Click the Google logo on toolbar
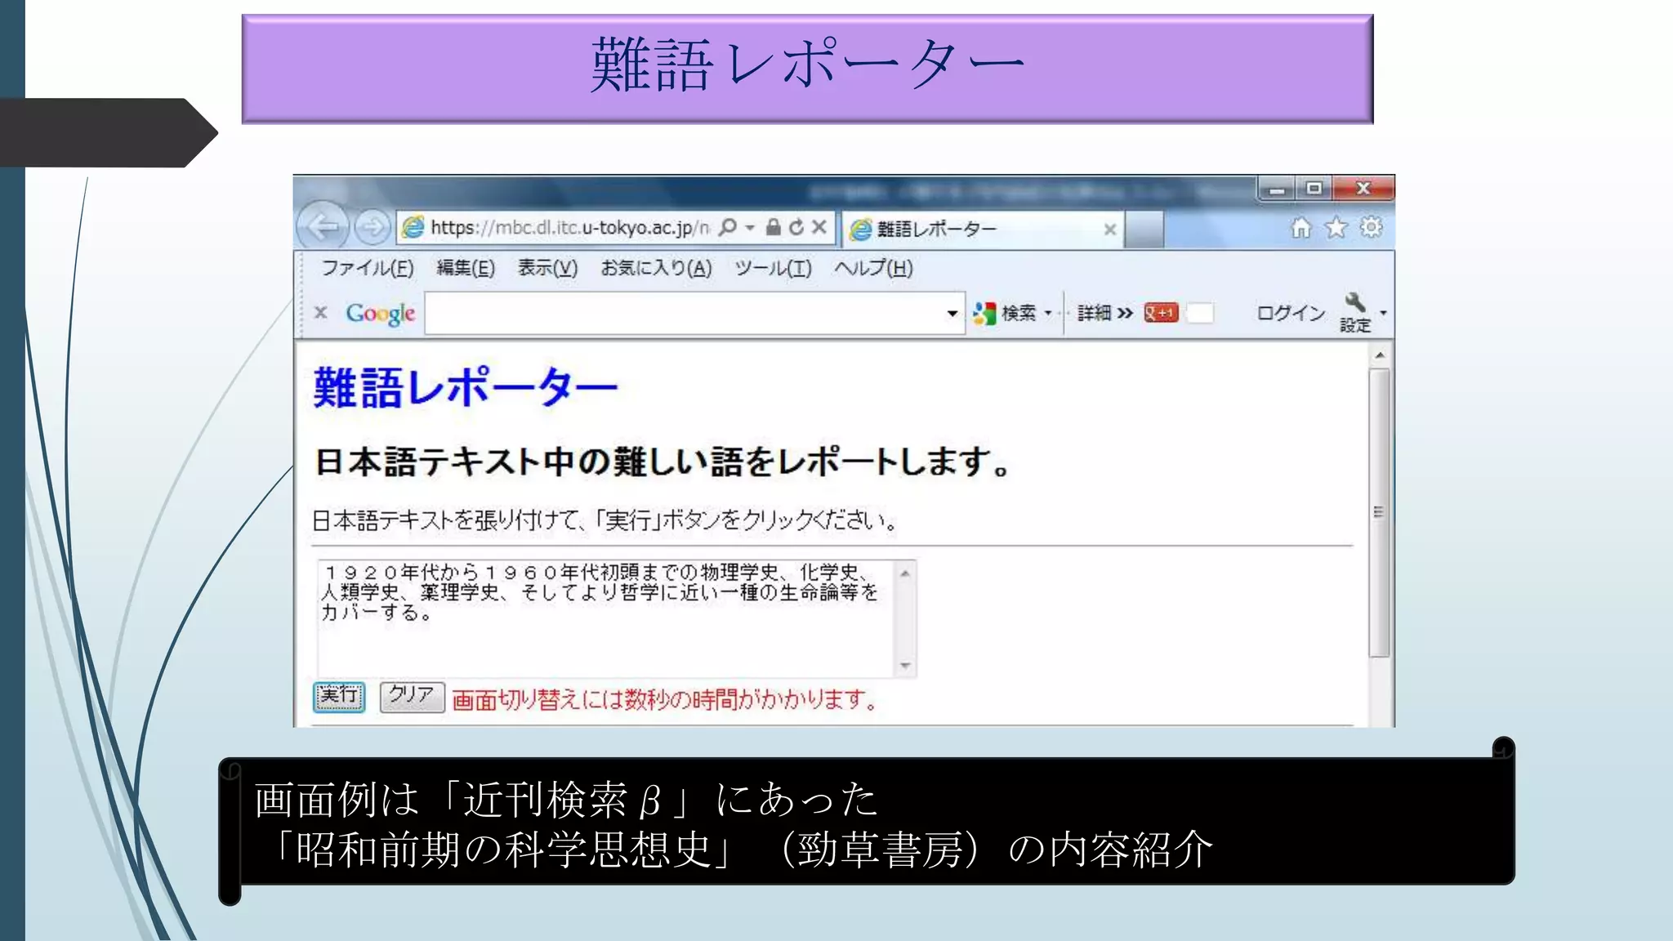 tap(381, 314)
